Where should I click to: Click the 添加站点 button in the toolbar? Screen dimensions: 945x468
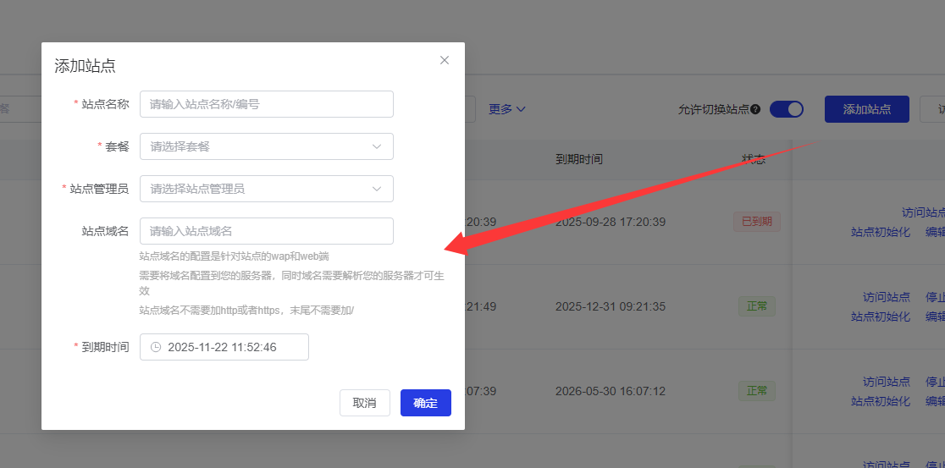(866, 109)
